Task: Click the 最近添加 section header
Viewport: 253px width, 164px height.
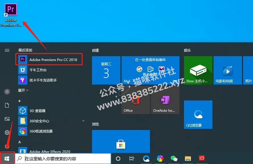Action: [25, 50]
